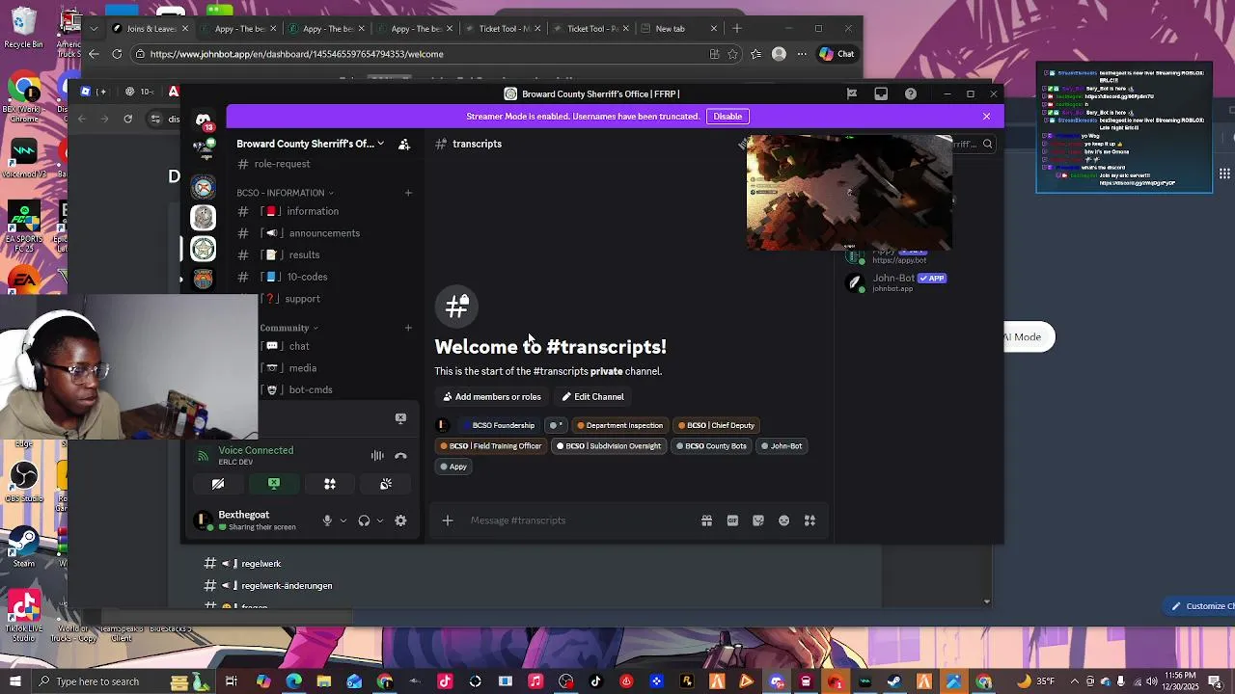Mute the microphone
1235x694 pixels.
tap(327, 520)
